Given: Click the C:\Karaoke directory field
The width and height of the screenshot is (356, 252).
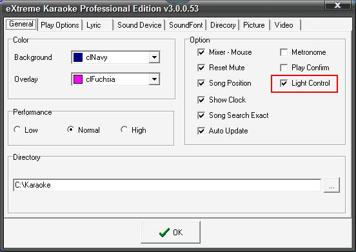Looking at the screenshot, I should (x=167, y=185).
